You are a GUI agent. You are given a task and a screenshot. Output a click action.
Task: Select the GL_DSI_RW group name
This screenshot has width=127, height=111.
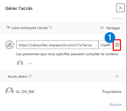tap(25, 92)
